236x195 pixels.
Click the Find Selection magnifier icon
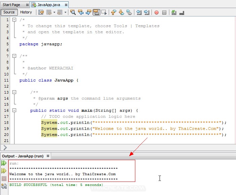click(73, 12)
